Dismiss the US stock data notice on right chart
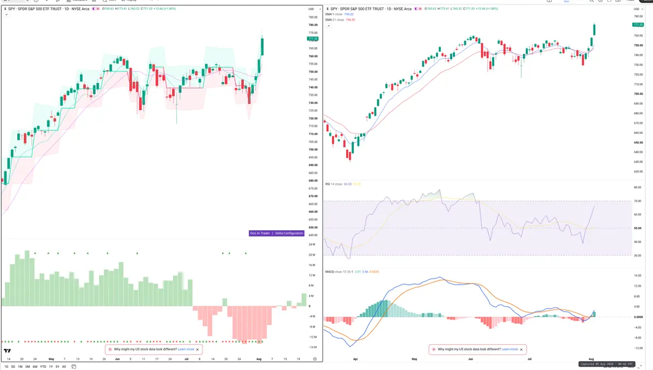Viewport: 653px width, 370px height. pos(521,349)
